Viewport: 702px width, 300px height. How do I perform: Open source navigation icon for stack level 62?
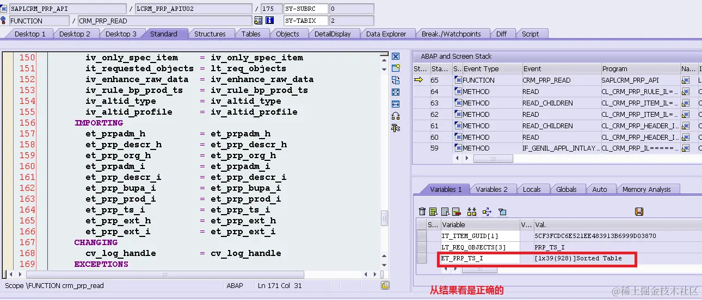685,115
